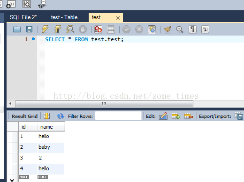Stop query execution hand icon
This screenshot has width=244, height=182.
[83, 29]
